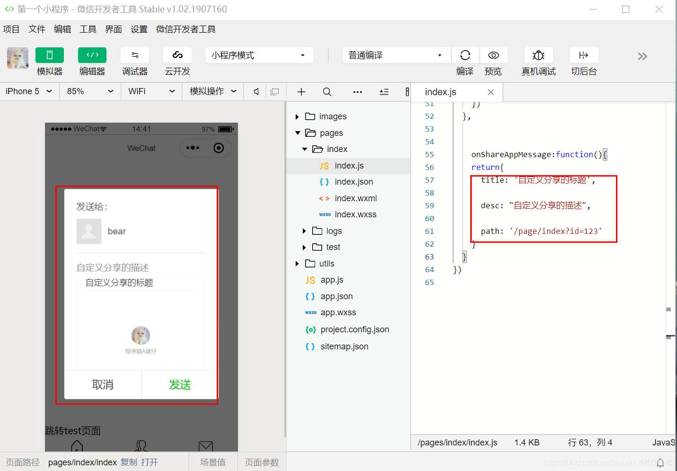Image resolution: width=677 pixels, height=471 pixels.
Task: Click the add new file plus icon
Action: 301,92
